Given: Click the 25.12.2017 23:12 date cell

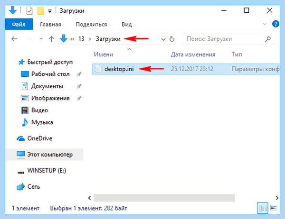Looking at the screenshot, I should click(x=192, y=69).
